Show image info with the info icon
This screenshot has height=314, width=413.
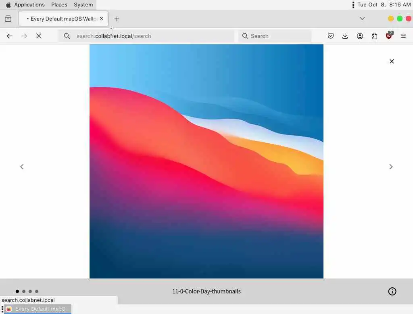[392, 291]
